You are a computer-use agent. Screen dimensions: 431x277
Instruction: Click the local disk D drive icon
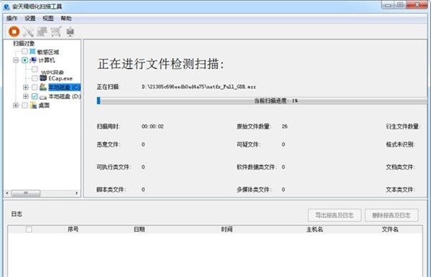43,97
